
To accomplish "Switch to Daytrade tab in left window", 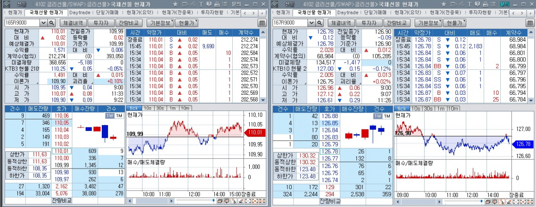I will (x=80, y=13).
